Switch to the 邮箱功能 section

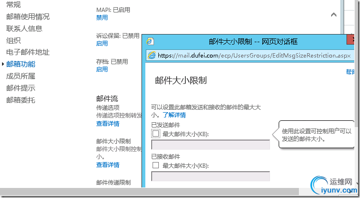coord(21,64)
